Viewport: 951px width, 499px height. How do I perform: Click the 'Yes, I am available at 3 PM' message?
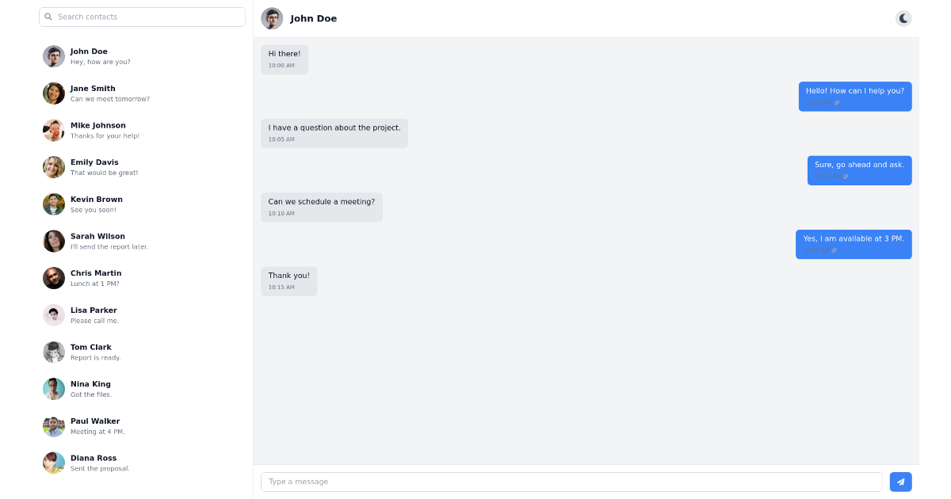853,244
